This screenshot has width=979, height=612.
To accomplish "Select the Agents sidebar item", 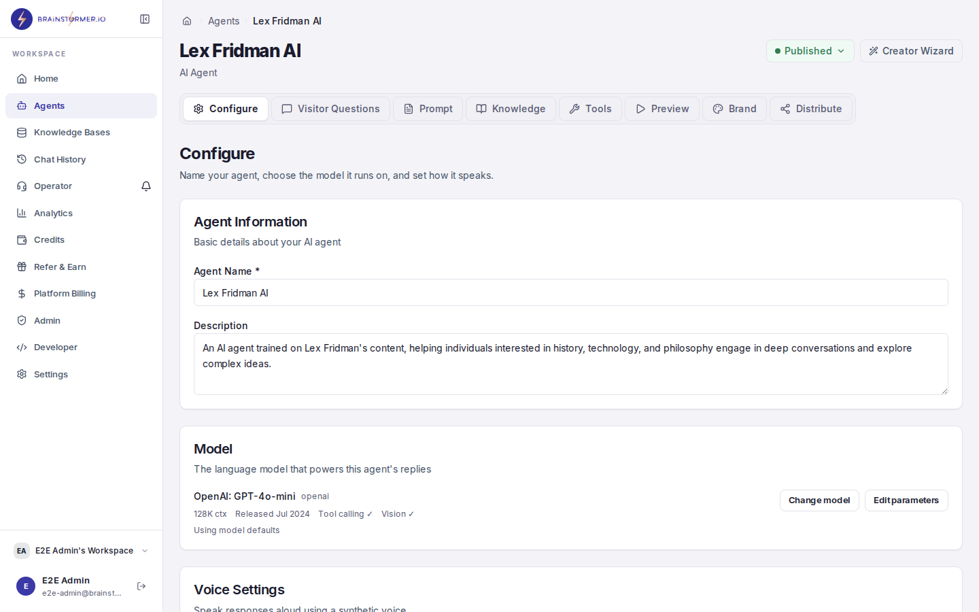I will (81, 105).
